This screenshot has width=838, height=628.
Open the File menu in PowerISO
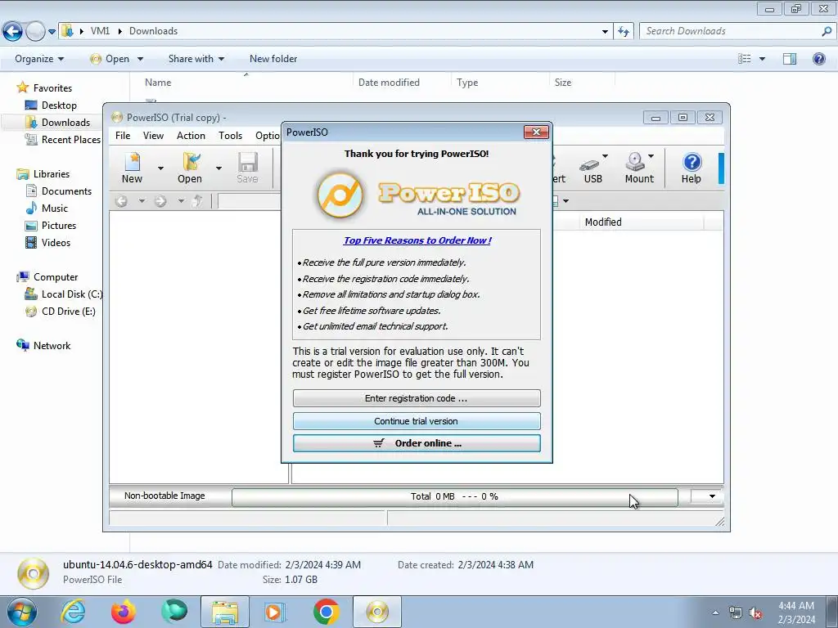(123, 136)
